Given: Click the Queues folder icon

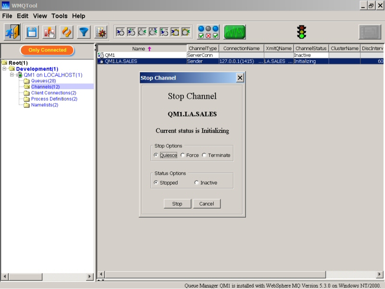Looking at the screenshot, I should pyautogui.click(x=26, y=81).
